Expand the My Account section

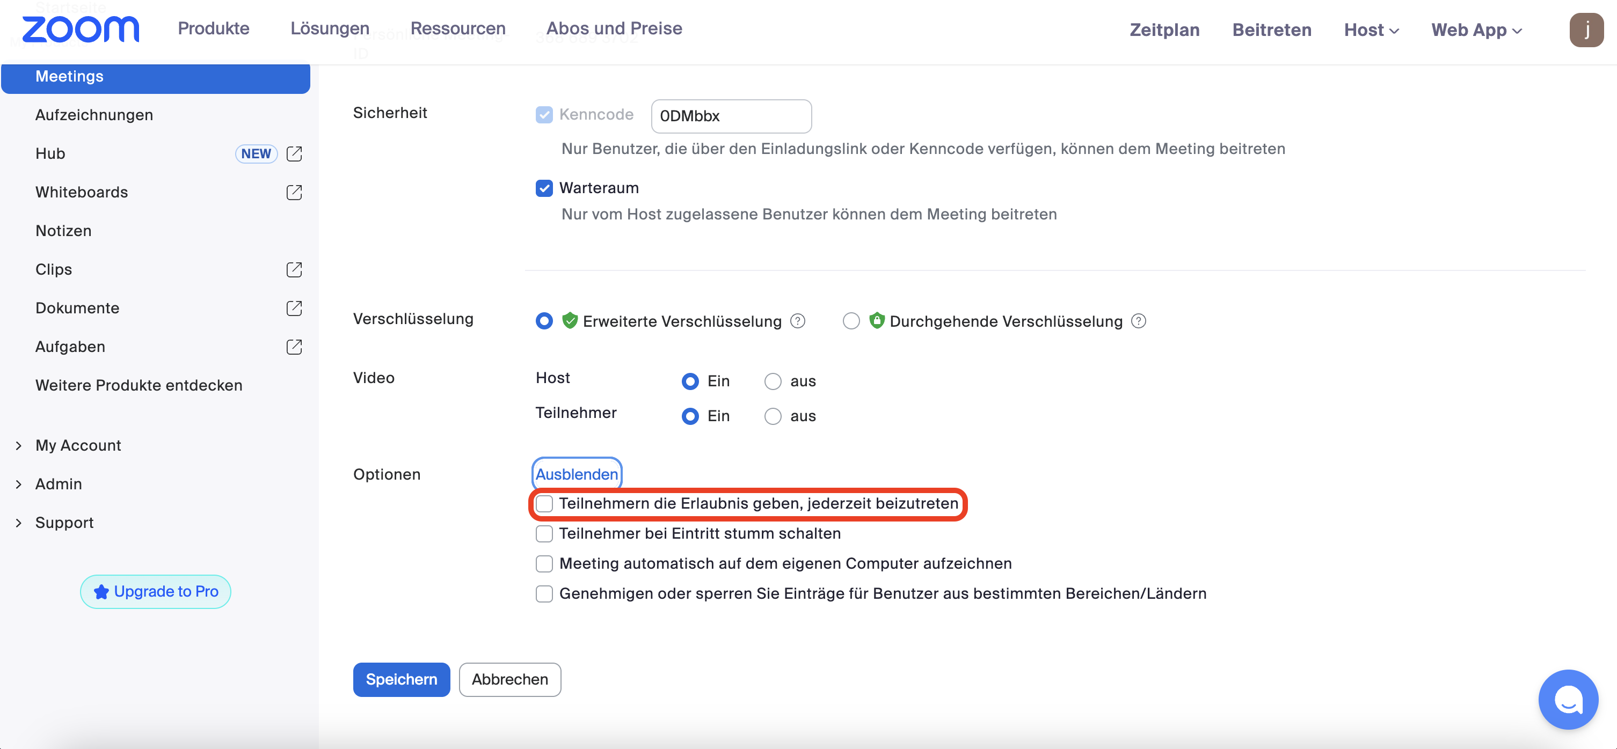click(x=78, y=445)
